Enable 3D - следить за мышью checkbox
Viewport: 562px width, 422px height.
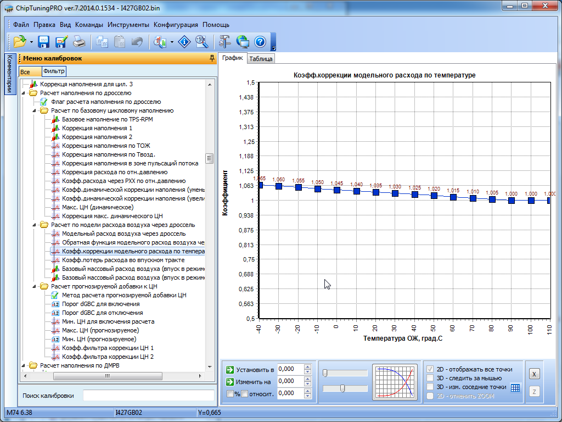[431, 378]
